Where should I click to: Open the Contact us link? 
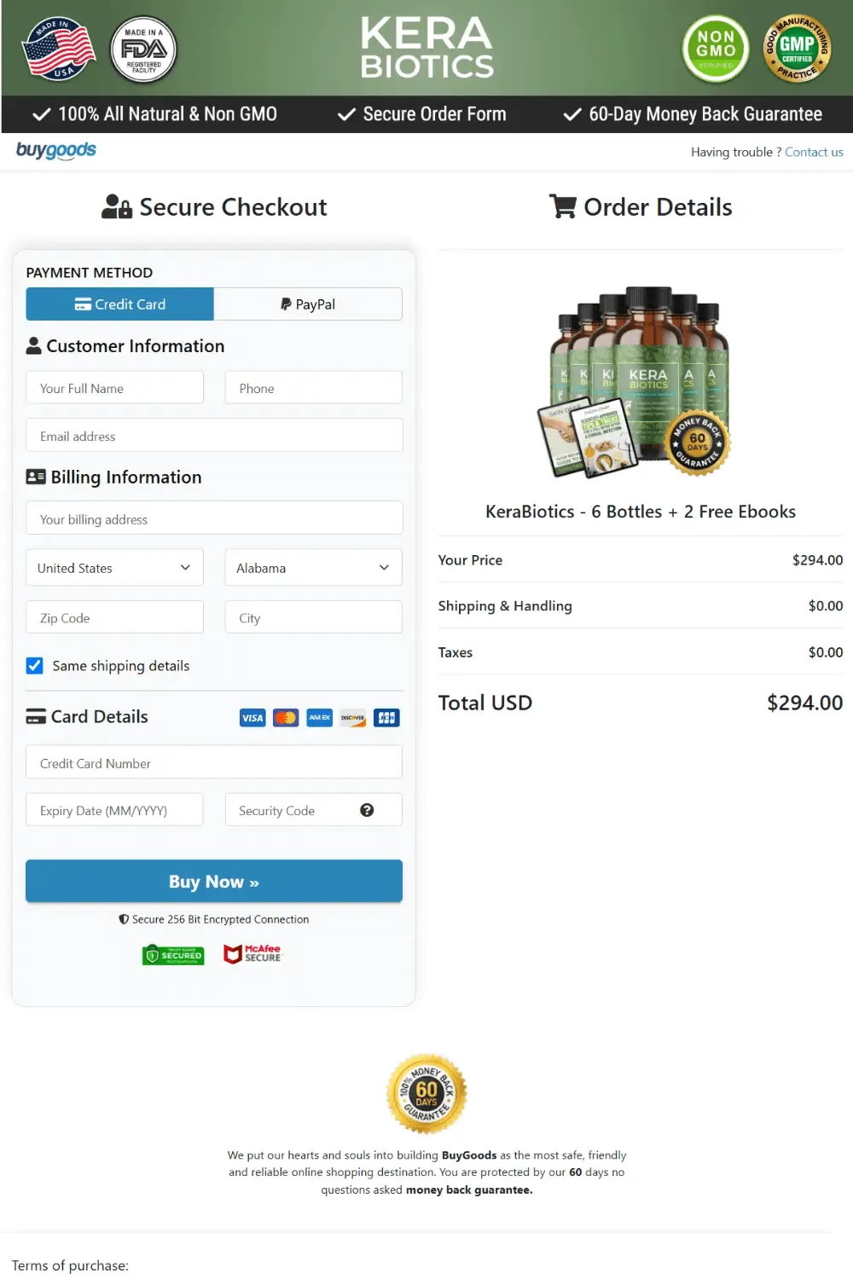point(814,151)
